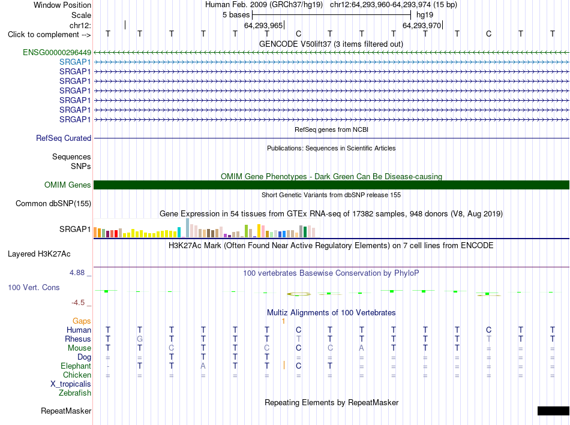Click the dark blue RefSeq Curated intron line
Screen dimensions: 570x425
coord(331,138)
